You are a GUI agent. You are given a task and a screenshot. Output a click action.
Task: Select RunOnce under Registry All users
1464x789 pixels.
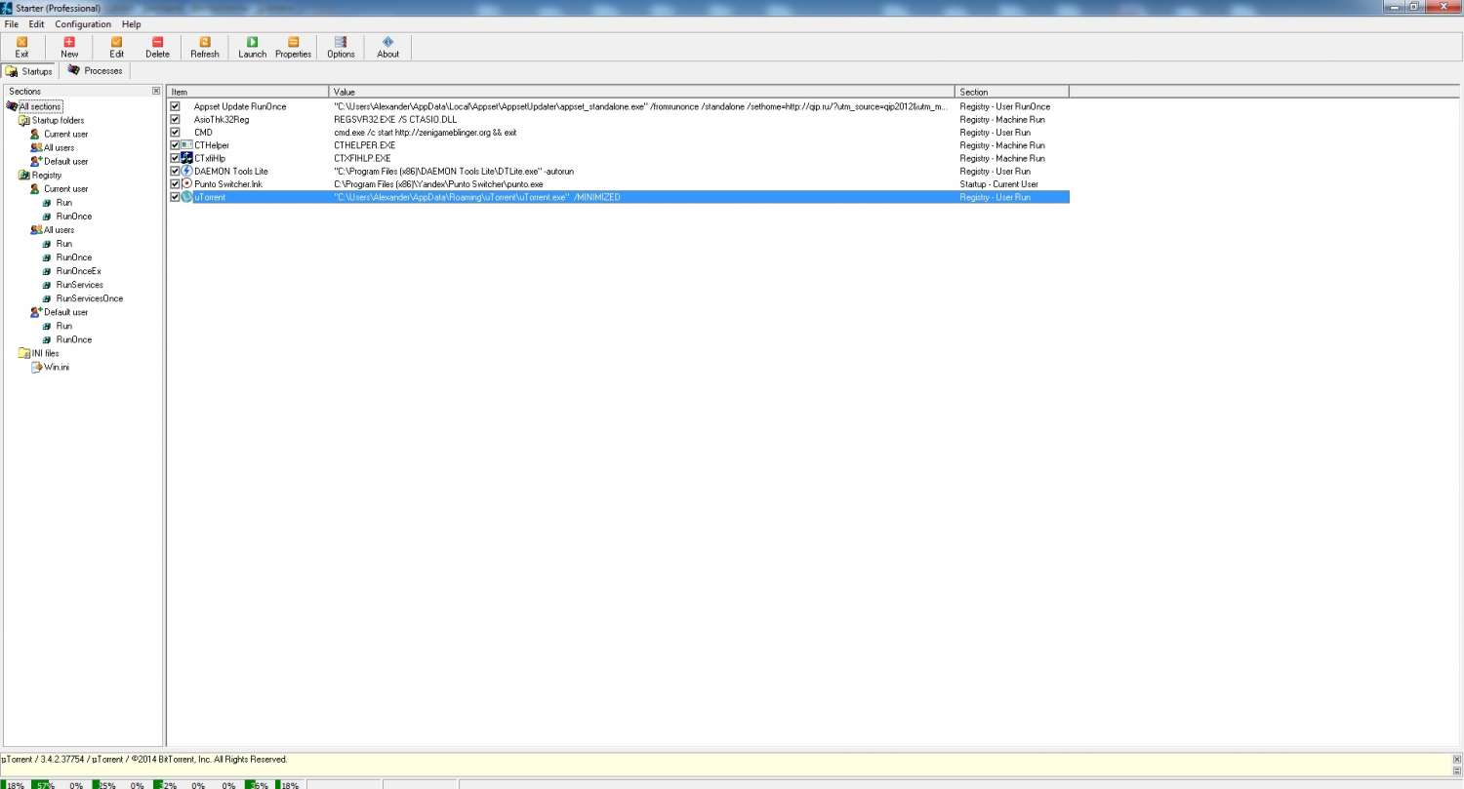tap(74, 257)
